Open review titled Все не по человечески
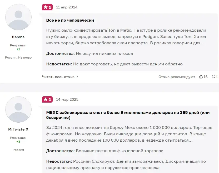This screenshot has height=173, width=219. (70, 20)
